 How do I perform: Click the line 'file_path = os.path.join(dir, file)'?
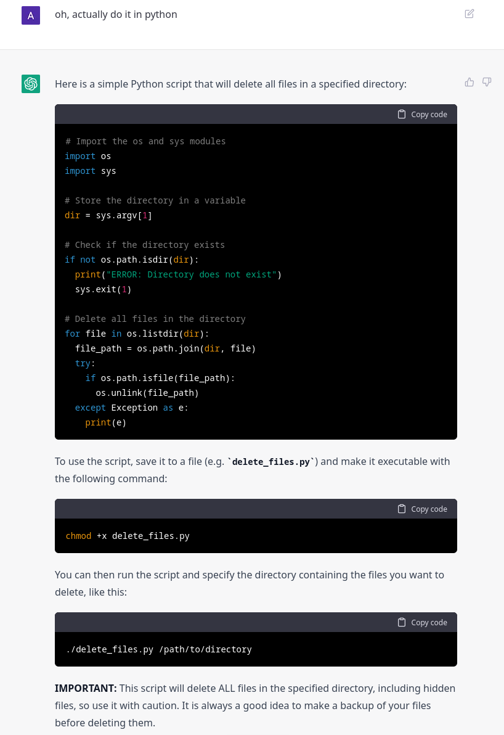165,349
